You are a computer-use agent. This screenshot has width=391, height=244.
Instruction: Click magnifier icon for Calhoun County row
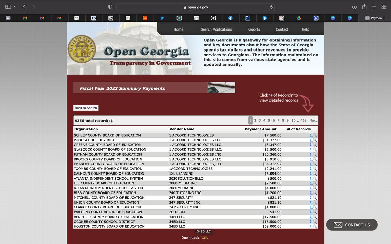tap(315, 174)
